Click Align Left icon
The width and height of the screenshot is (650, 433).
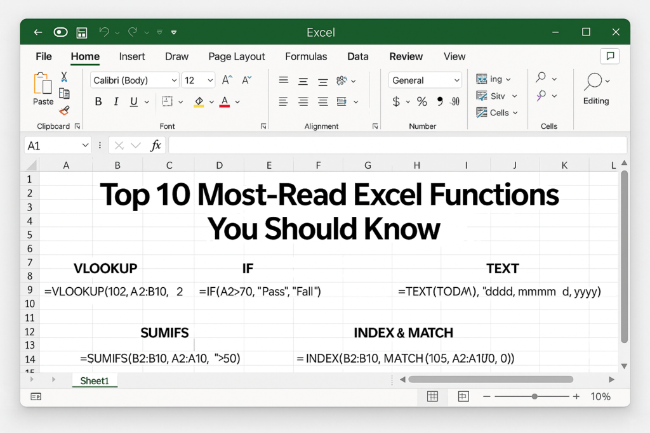pos(284,101)
